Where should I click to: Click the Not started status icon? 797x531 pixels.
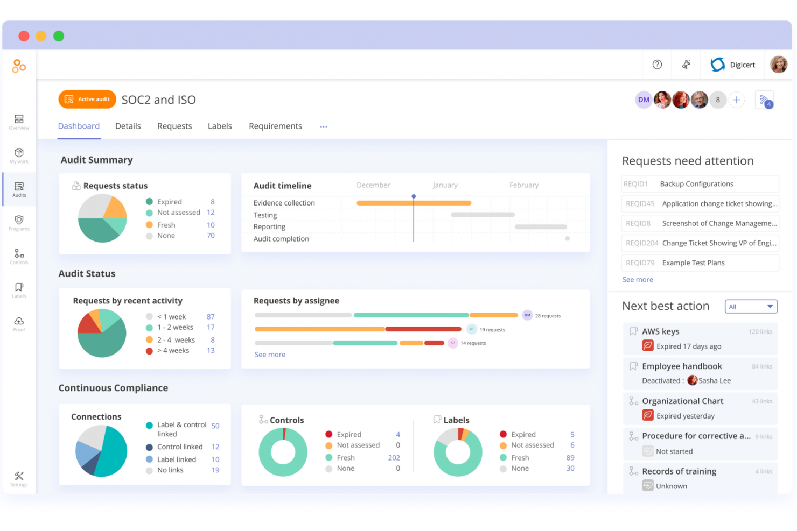pos(648,451)
